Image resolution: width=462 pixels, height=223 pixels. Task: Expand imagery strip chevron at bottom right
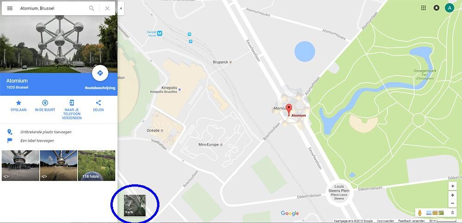coord(453,213)
